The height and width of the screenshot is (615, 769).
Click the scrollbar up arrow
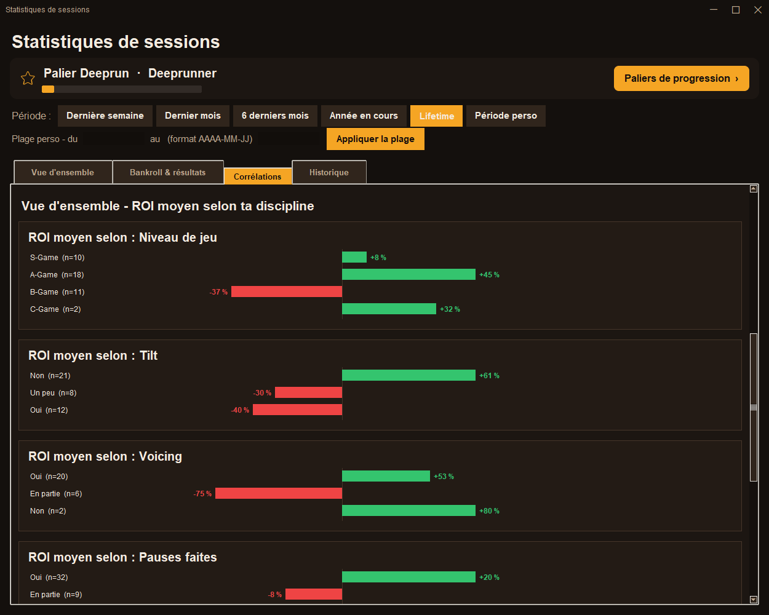pos(754,189)
